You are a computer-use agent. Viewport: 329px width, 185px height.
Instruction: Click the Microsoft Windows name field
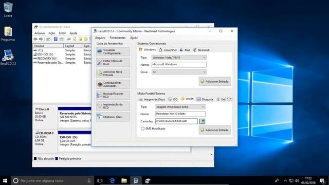(x=179, y=65)
